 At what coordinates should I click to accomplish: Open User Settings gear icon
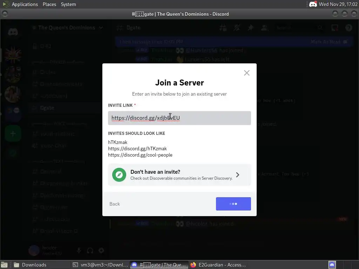click(x=101, y=250)
